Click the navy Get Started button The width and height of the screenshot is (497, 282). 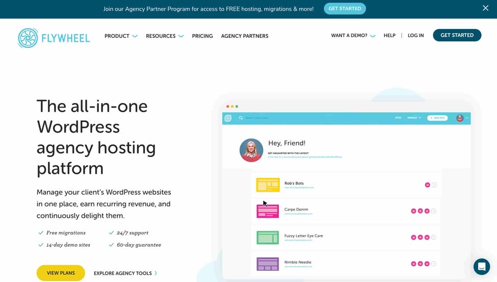point(457,35)
